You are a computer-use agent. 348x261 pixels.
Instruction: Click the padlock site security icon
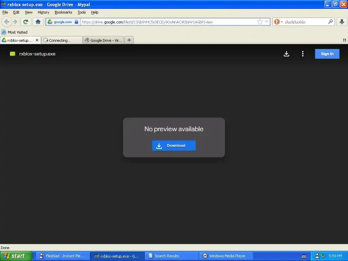coord(76,22)
